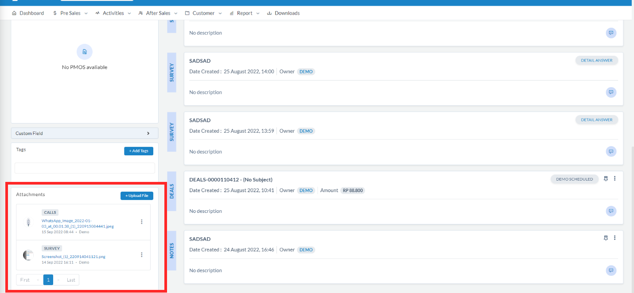
Task: Open three-dot menu on SADSAD notes card
Action: (x=615, y=238)
